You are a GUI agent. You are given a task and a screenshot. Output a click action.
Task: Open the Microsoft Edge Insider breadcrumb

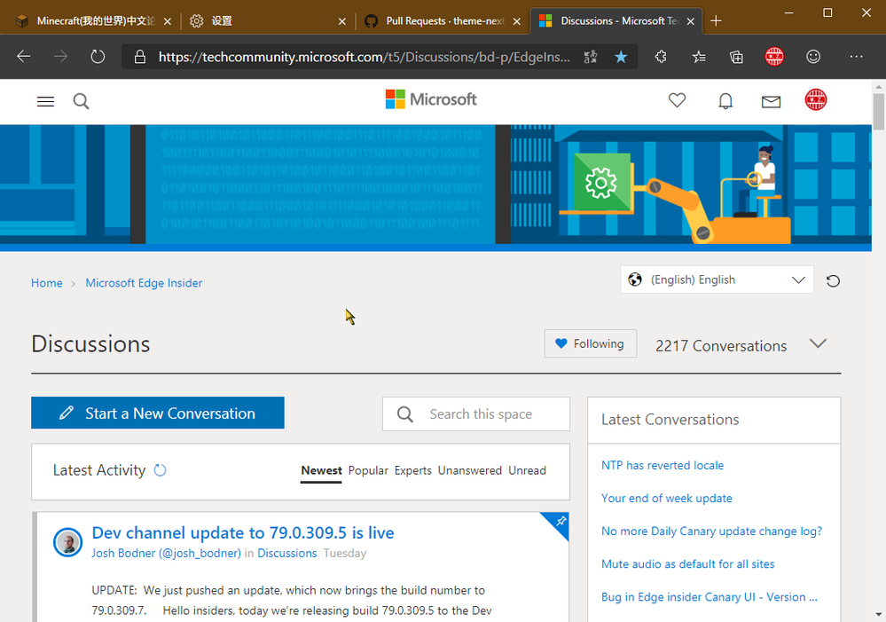point(144,283)
